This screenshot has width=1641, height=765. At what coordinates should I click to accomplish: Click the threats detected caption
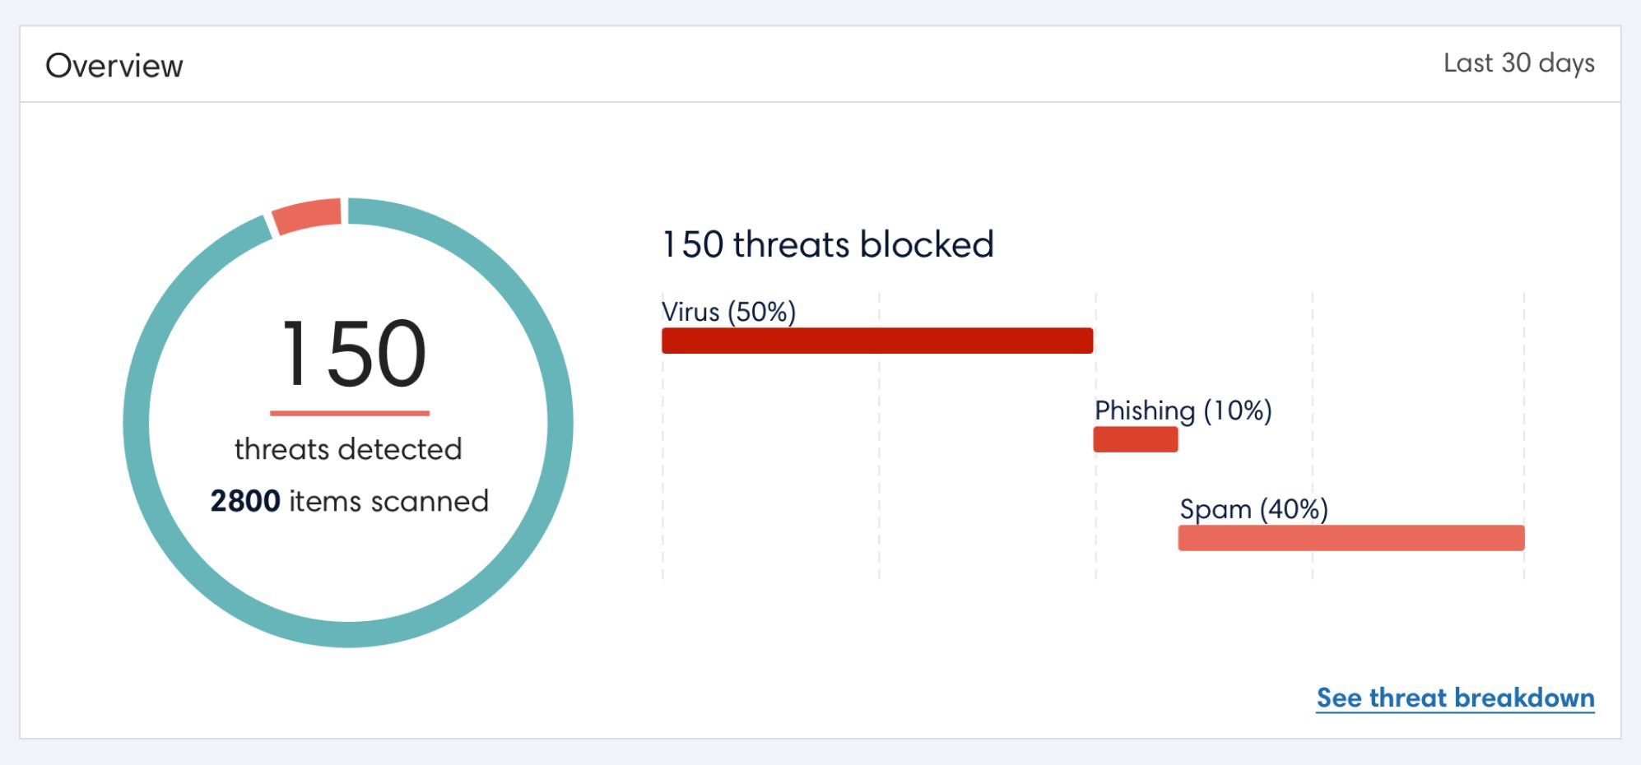point(348,449)
